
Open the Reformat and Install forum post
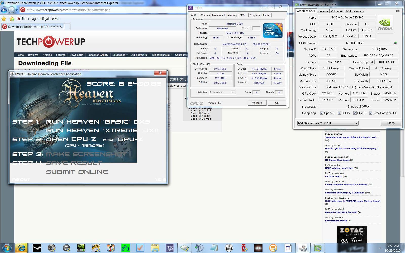(336, 221)
